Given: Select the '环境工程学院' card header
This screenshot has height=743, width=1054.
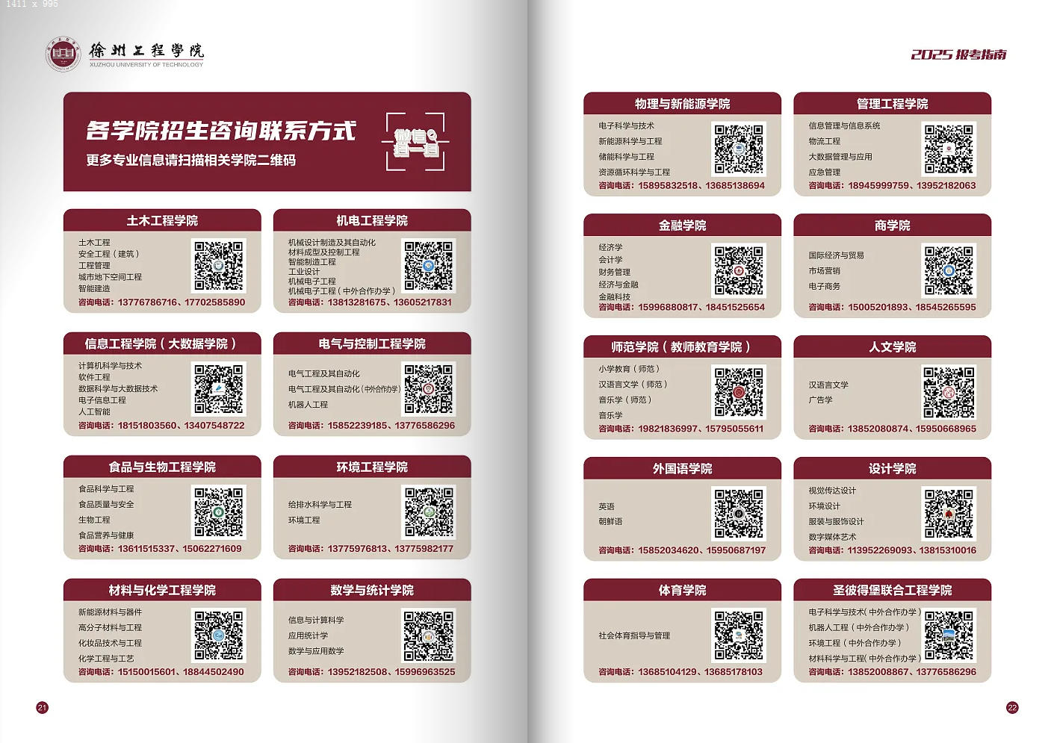Looking at the screenshot, I should [372, 467].
